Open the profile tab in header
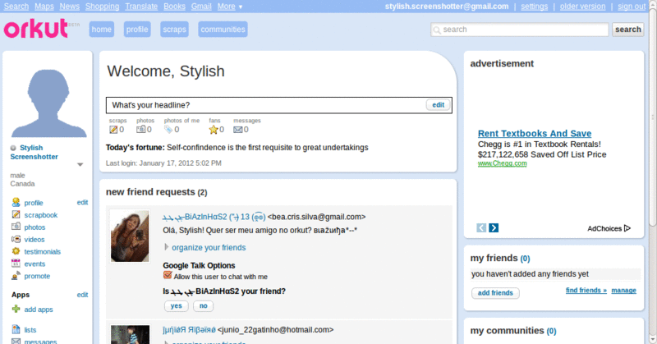Image resolution: width=657 pixels, height=344 pixels. coord(137,30)
